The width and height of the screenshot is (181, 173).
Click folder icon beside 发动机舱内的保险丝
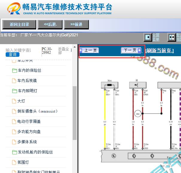click(x=15, y=152)
